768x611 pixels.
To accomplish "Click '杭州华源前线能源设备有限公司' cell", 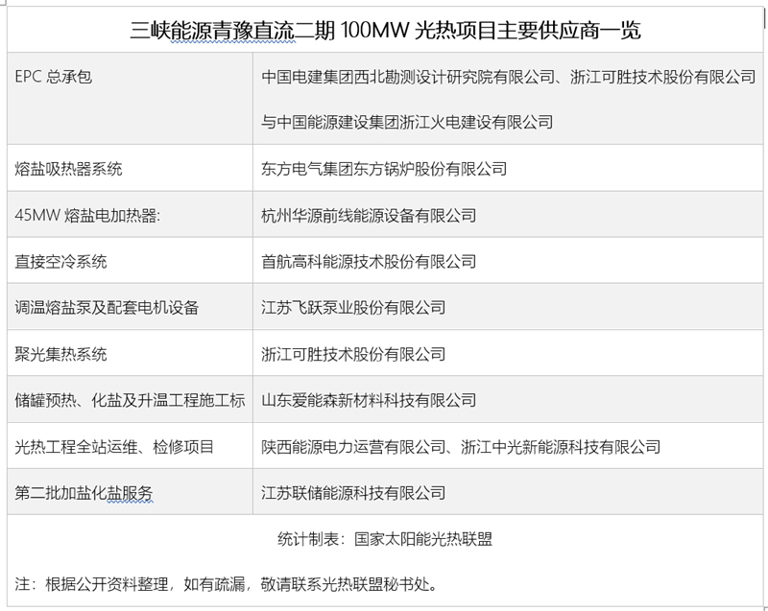I will (x=508, y=214).
